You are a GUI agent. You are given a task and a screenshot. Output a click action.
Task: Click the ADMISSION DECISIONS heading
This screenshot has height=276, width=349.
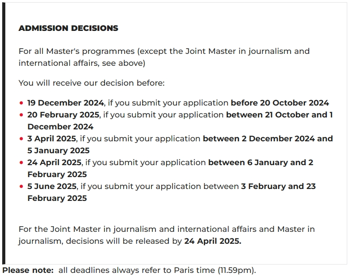pyautogui.click(x=68, y=28)
